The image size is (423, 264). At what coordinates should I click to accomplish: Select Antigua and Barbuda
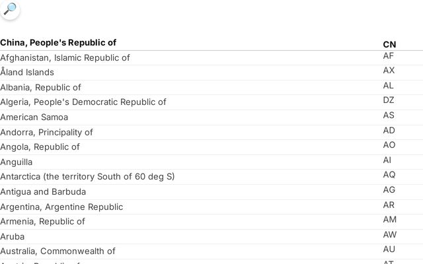(x=43, y=192)
